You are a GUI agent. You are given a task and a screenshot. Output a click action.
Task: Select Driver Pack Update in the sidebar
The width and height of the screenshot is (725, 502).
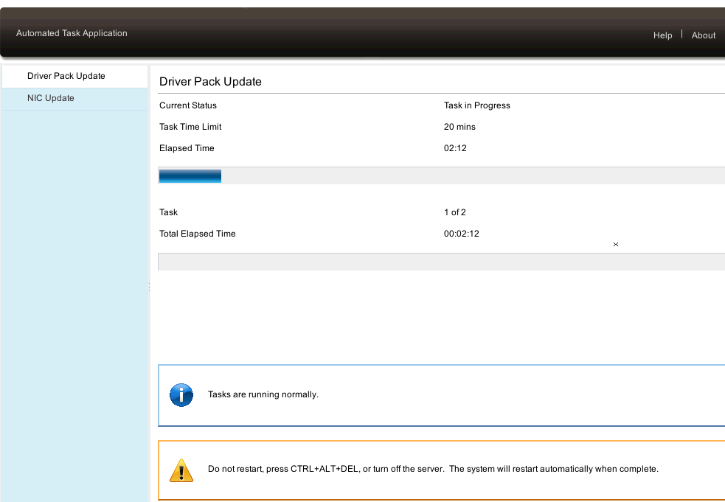click(x=66, y=76)
